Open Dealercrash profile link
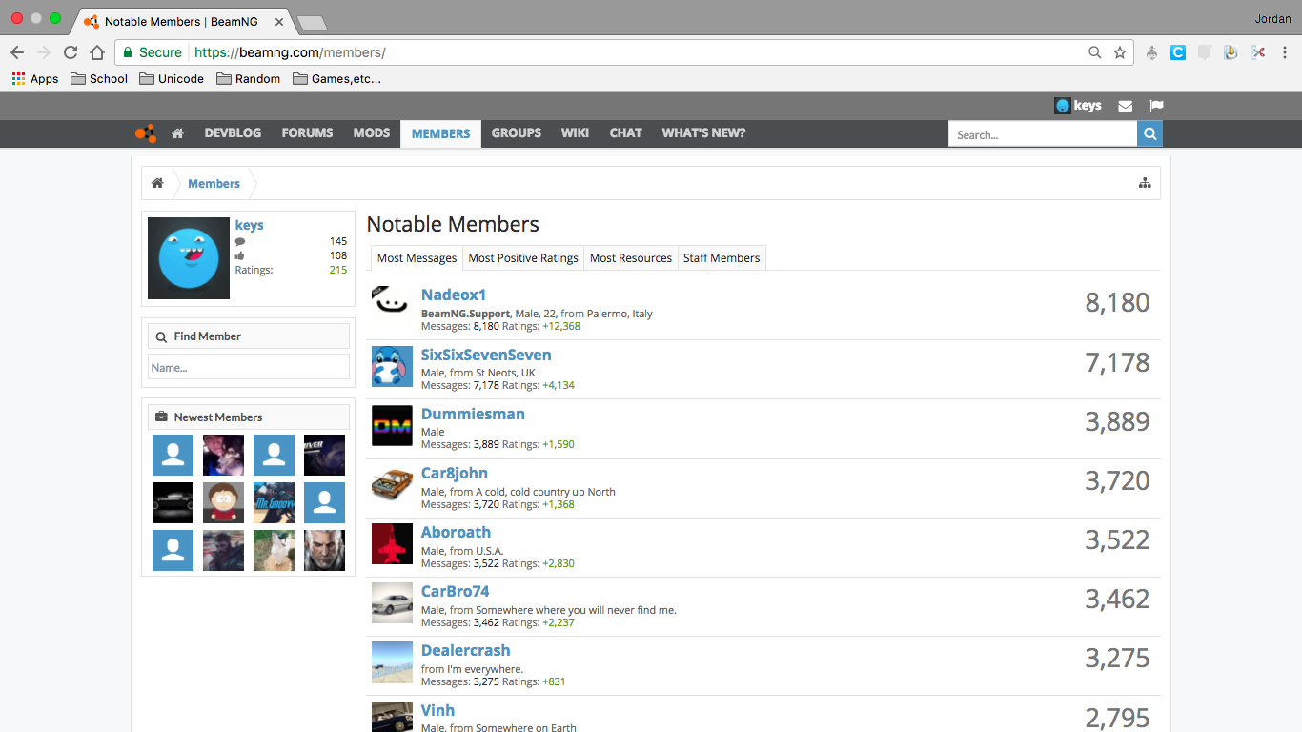 466,650
